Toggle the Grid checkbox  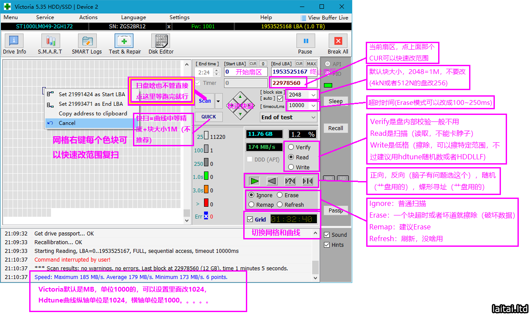click(250, 219)
